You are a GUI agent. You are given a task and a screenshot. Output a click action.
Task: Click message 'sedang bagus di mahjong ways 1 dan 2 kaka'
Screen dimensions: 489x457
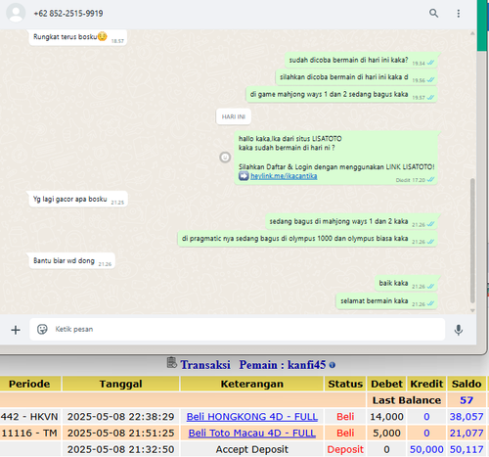[x=351, y=221]
